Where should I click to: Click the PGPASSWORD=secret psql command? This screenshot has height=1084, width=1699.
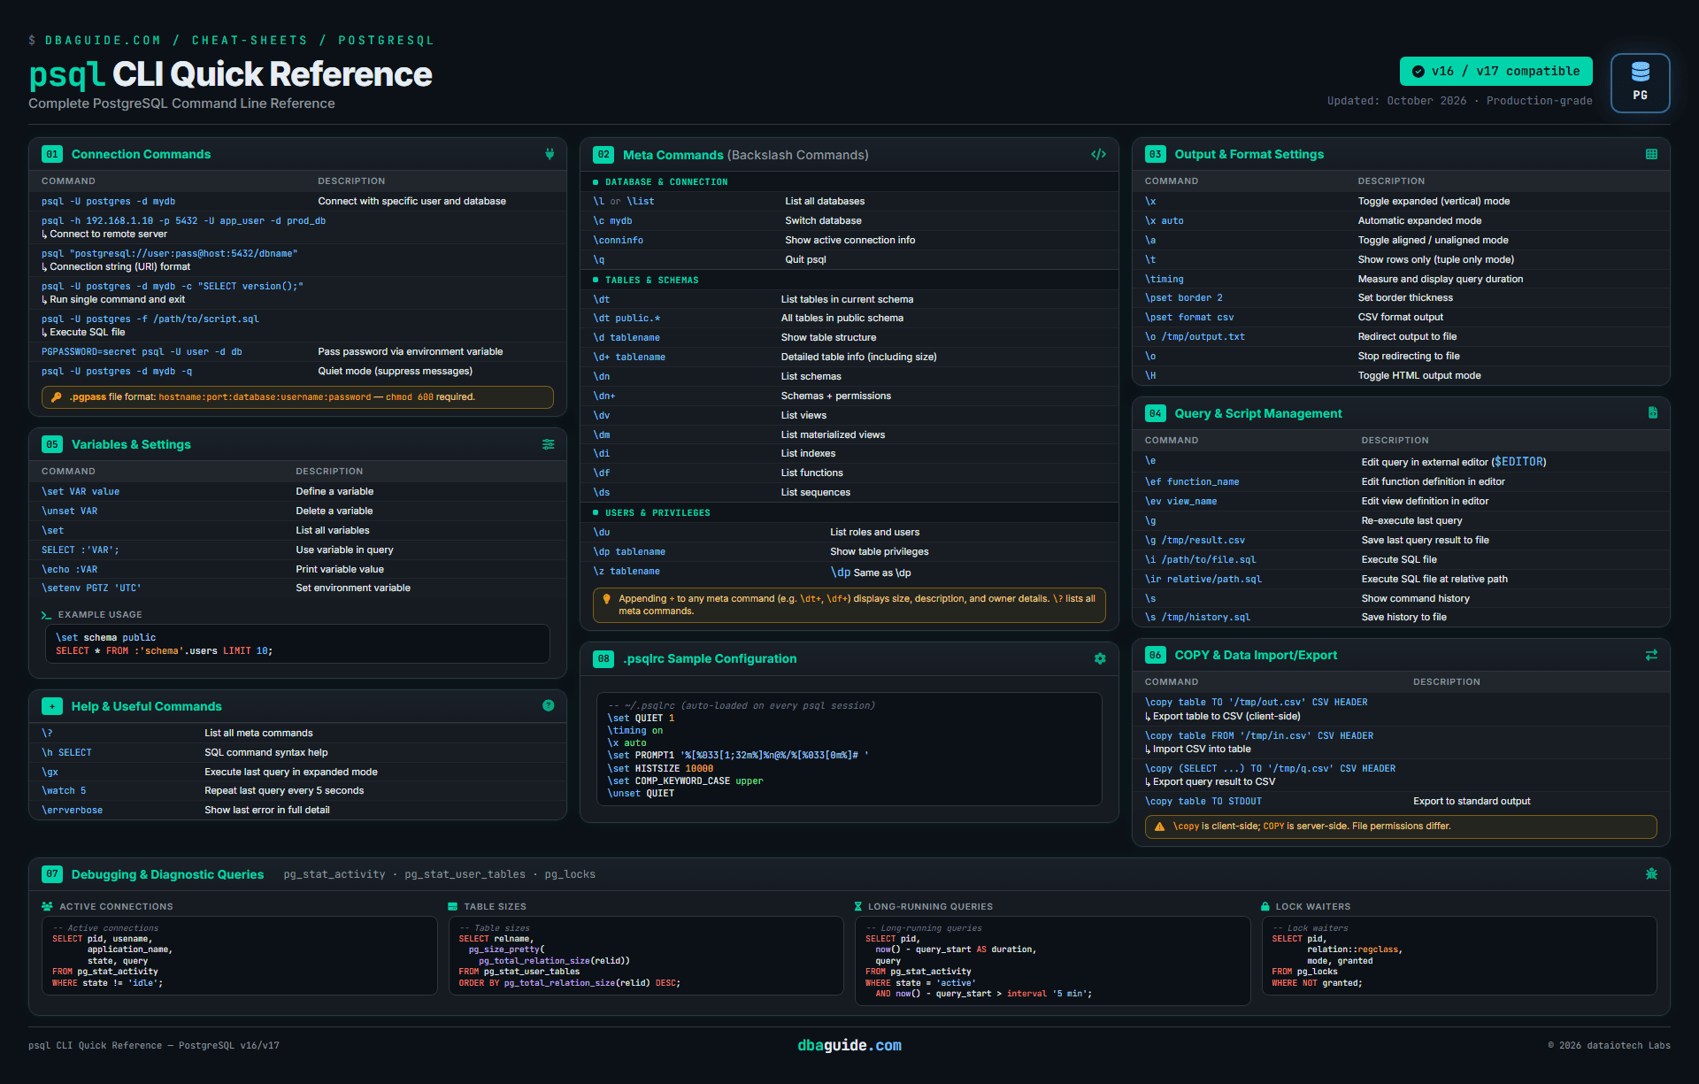pos(142,352)
